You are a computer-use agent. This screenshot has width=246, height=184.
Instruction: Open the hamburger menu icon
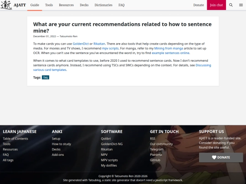[241, 5]
